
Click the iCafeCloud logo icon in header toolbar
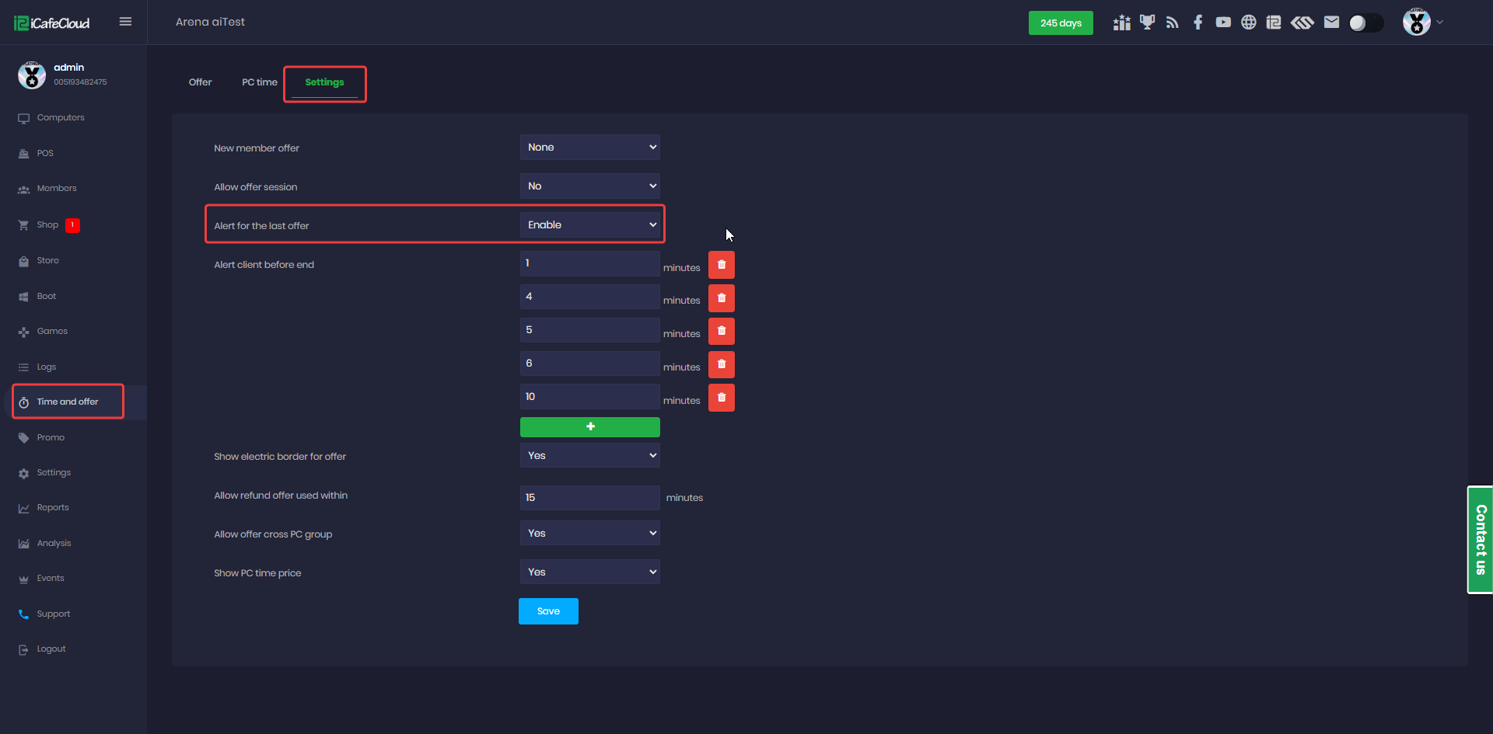[x=1274, y=23]
